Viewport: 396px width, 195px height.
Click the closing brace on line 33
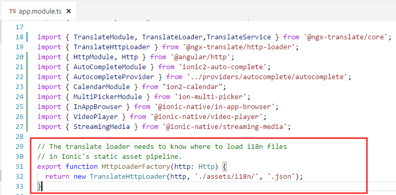click(39, 187)
